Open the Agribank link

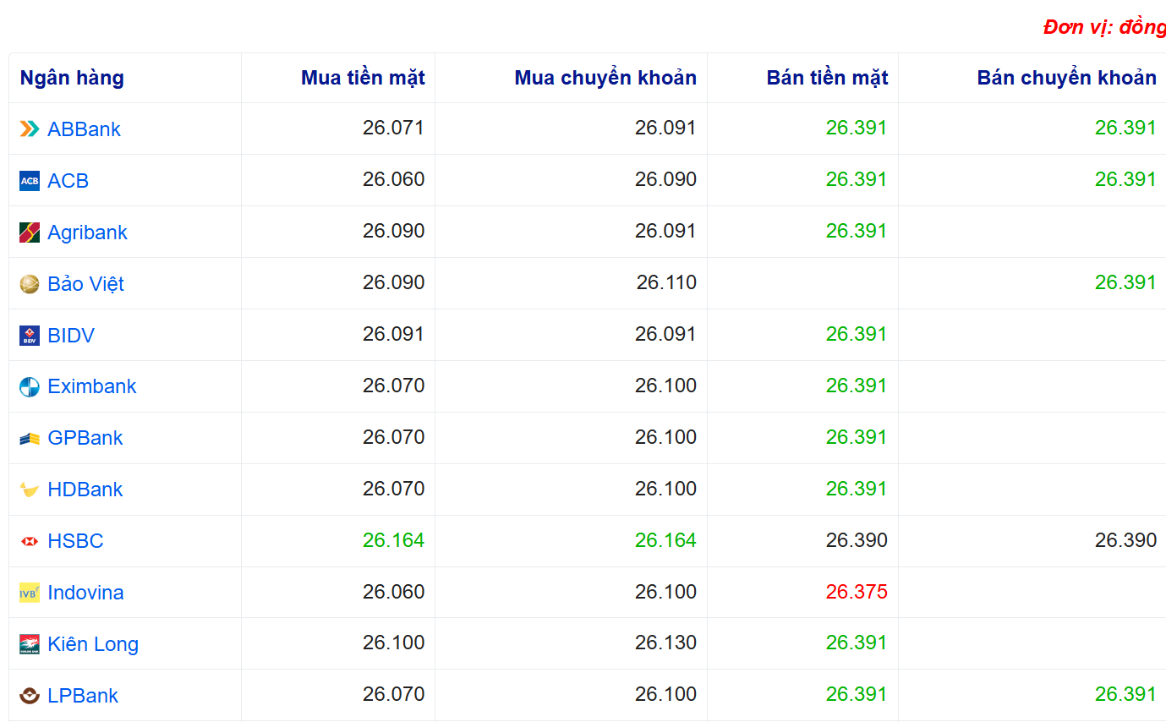pos(87,232)
